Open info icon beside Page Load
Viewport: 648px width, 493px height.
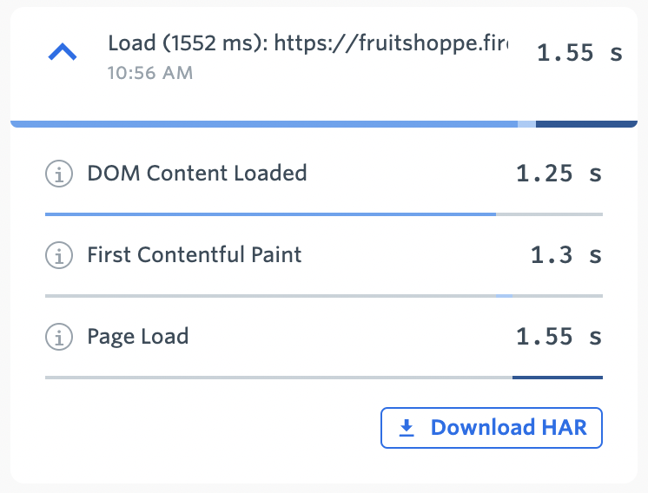(x=59, y=337)
